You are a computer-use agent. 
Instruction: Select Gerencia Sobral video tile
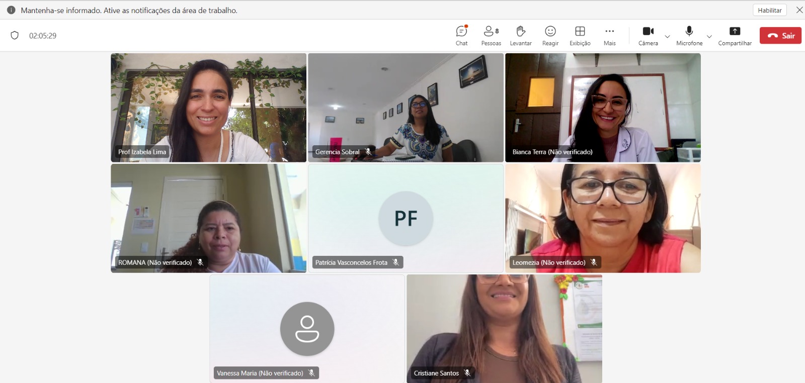(x=406, y=108)
